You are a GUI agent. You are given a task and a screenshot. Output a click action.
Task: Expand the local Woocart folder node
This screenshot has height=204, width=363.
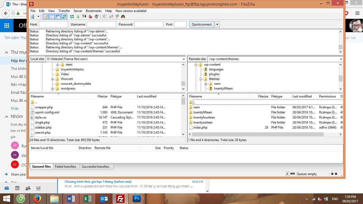(x=52, y=79)
